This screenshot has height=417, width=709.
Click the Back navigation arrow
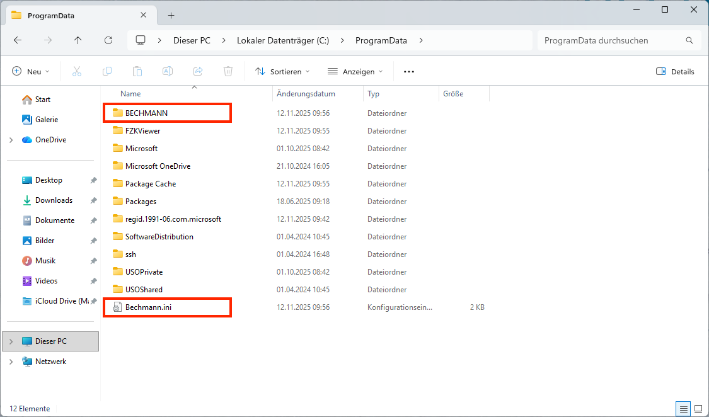(x=18, y=40)
